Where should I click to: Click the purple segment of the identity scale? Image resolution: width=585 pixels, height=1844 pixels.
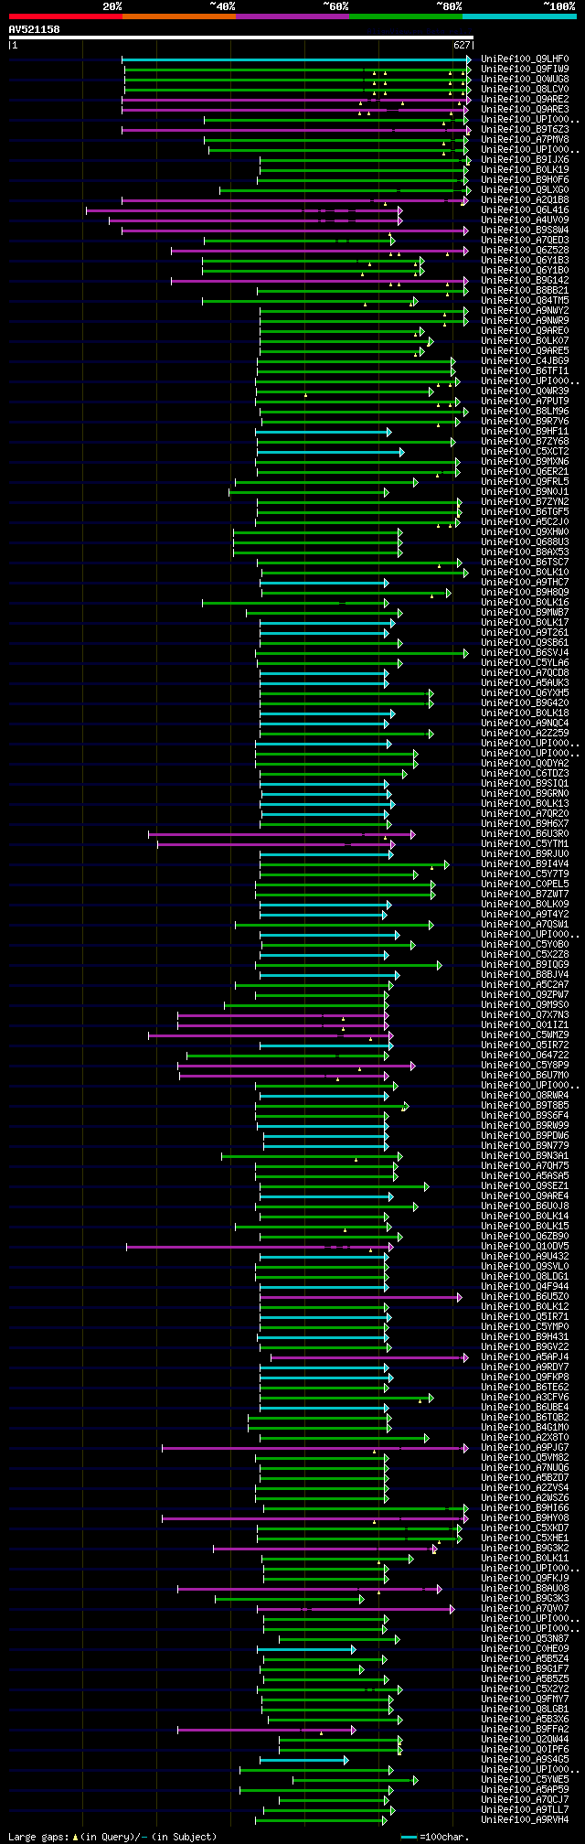(292, 16)
